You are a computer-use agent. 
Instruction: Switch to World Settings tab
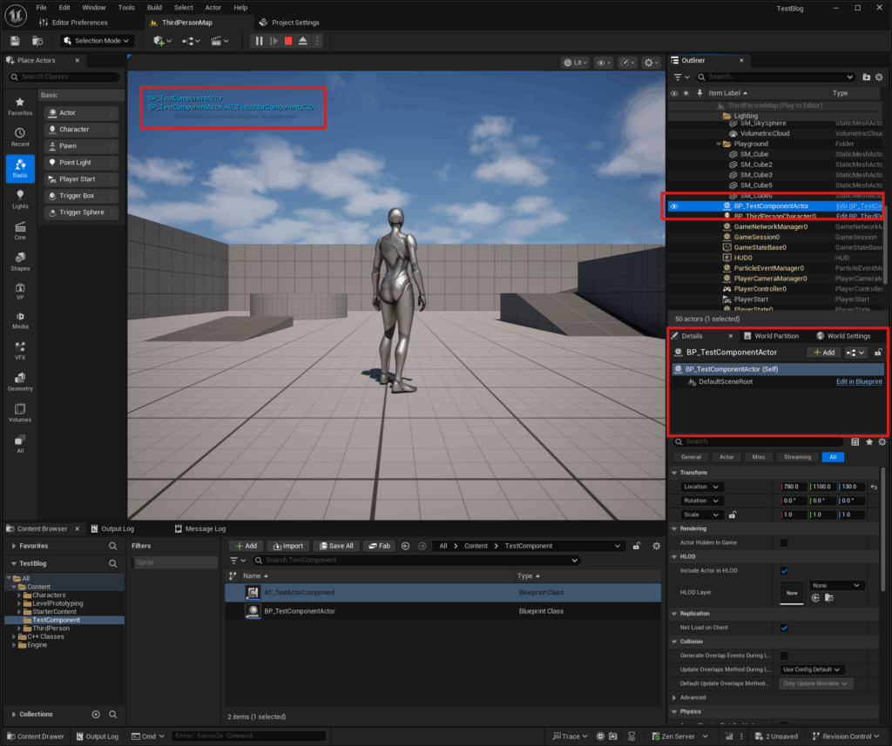click(843, 336)
